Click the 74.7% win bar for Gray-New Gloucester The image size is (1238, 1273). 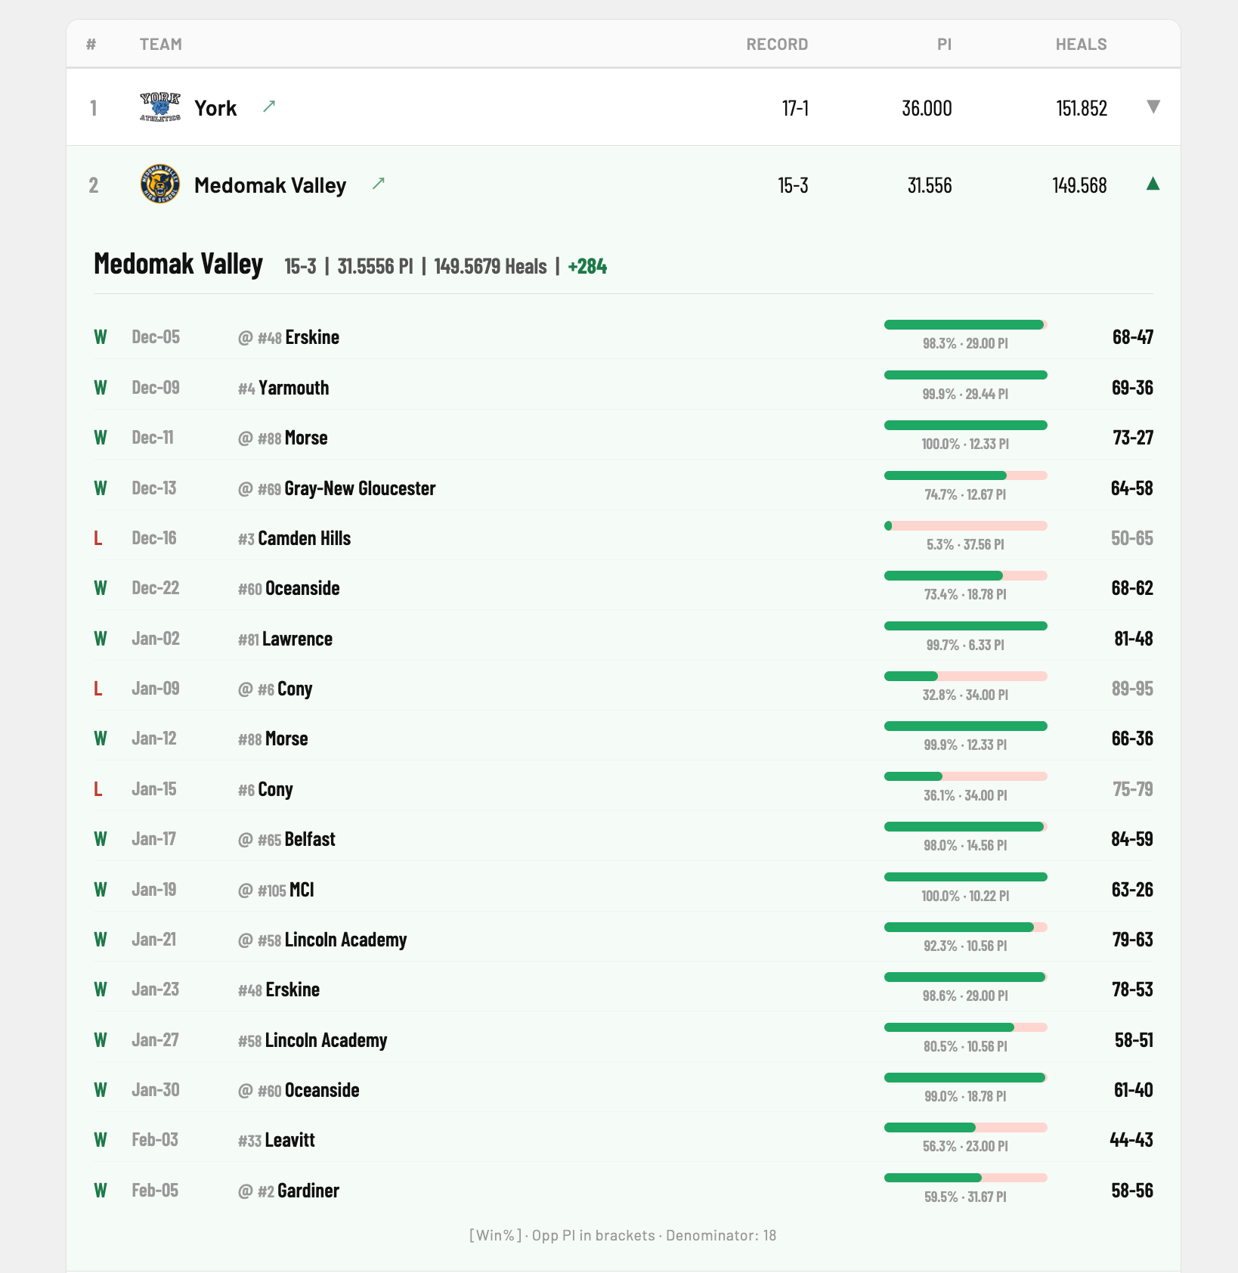click(965, 475)
